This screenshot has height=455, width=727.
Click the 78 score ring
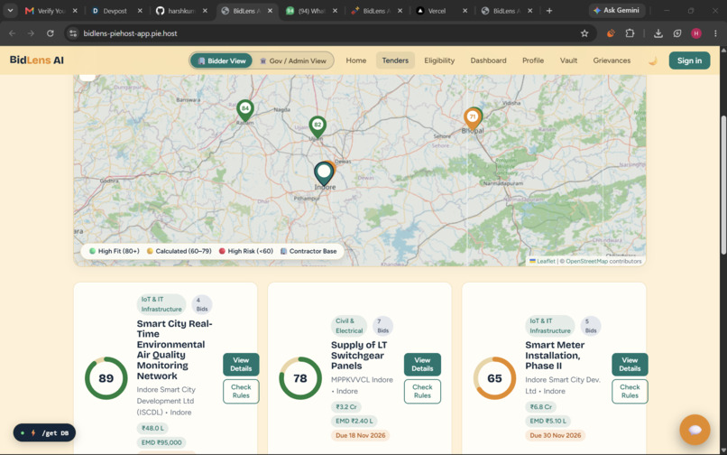[x=300, y=378]
